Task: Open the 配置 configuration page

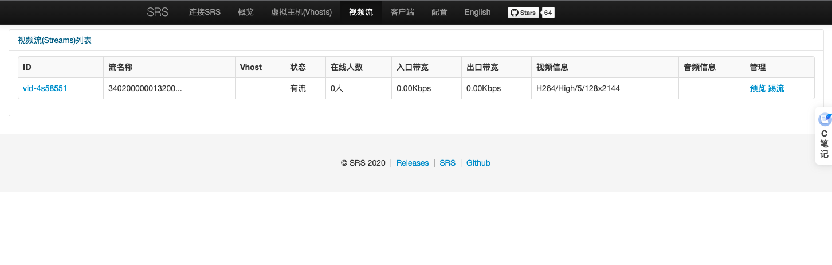Action: click(x=439, y=12)
